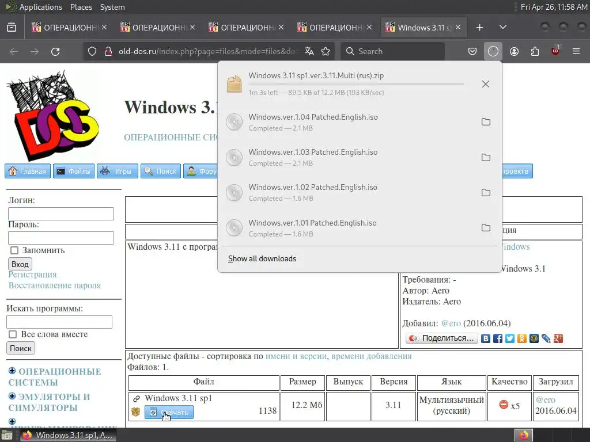
Task: Open the Pocket save icon
Action: click(472, 51)
